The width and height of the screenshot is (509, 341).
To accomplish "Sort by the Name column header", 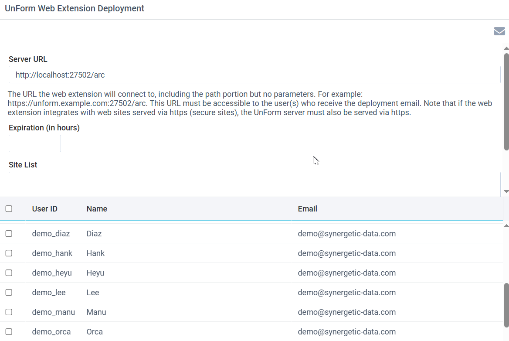I will [x=97, y=209].
